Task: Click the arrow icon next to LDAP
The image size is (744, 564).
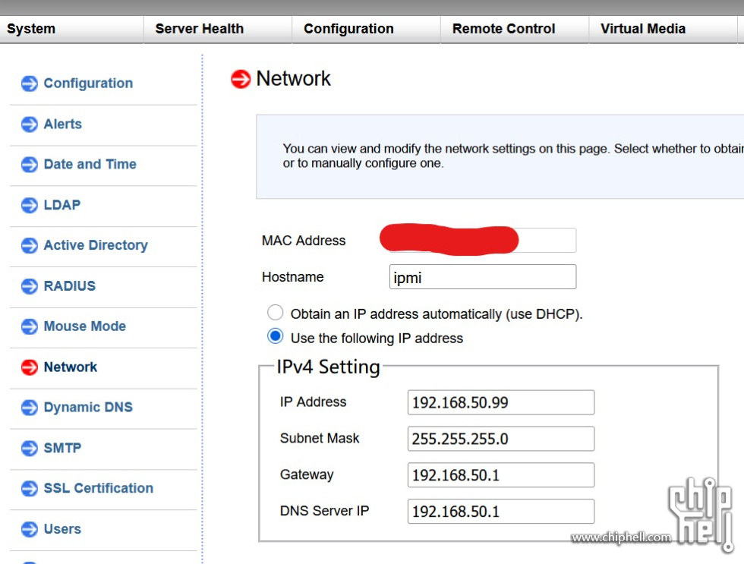Action: [30, 205]
